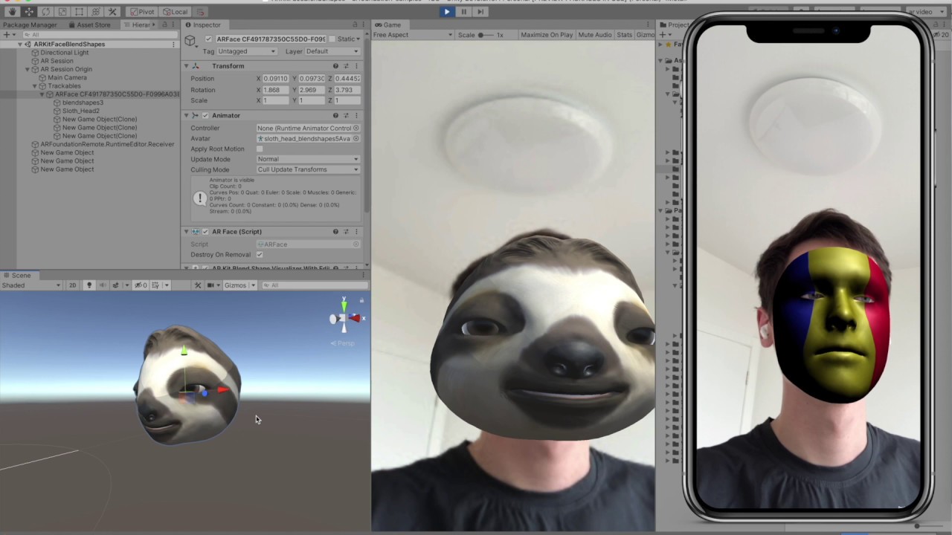952x535 pixels.
Task: Open Culling Mode dropdown
Action: click(308, 169)
